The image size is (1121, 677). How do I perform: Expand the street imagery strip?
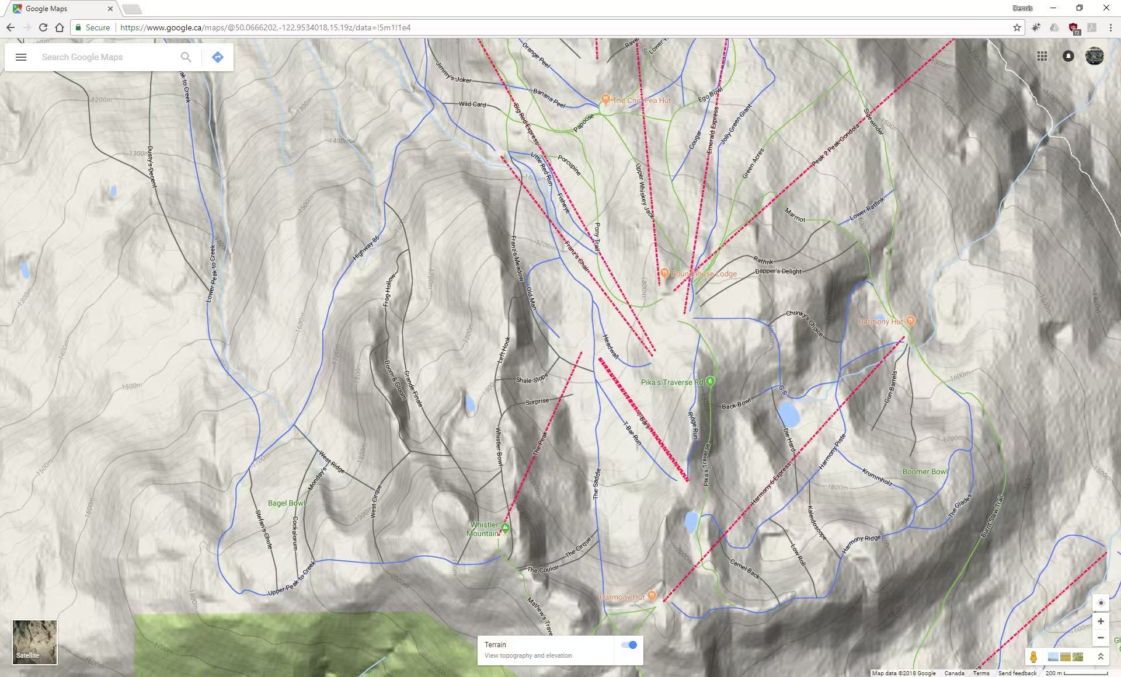(x=1101, y=657)
